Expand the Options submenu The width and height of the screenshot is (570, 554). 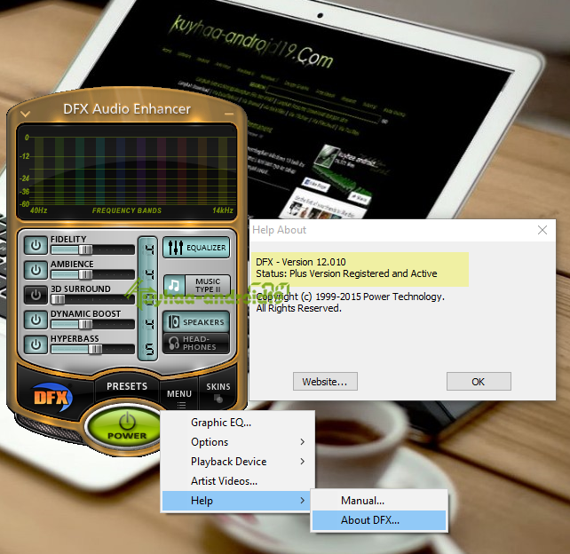238,442
